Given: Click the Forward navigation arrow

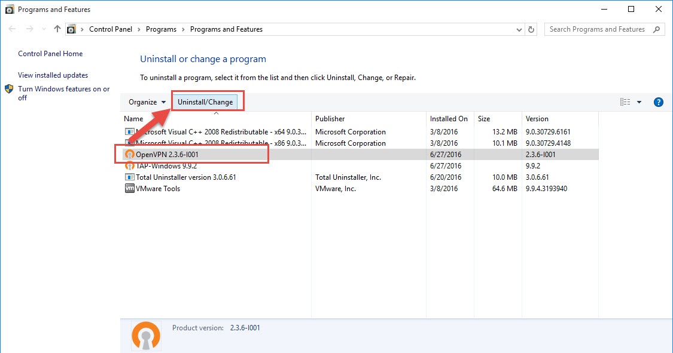Looking at the screenshot, I should pos(30,29).
